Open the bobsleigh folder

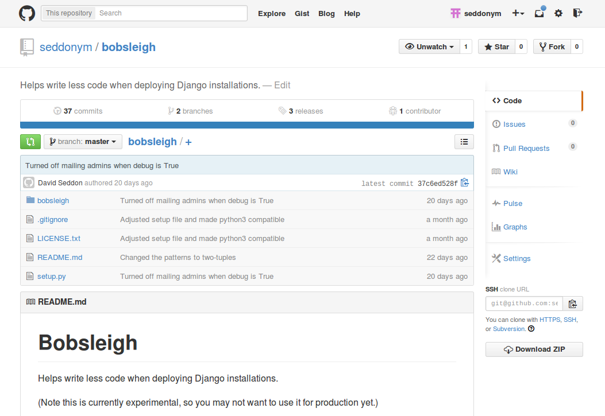[x=53, y=200]
